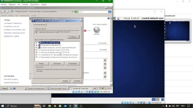Click Ver equipos y dispositivos link
This screenshot has height=108, width=193.
tap(13, 23)
